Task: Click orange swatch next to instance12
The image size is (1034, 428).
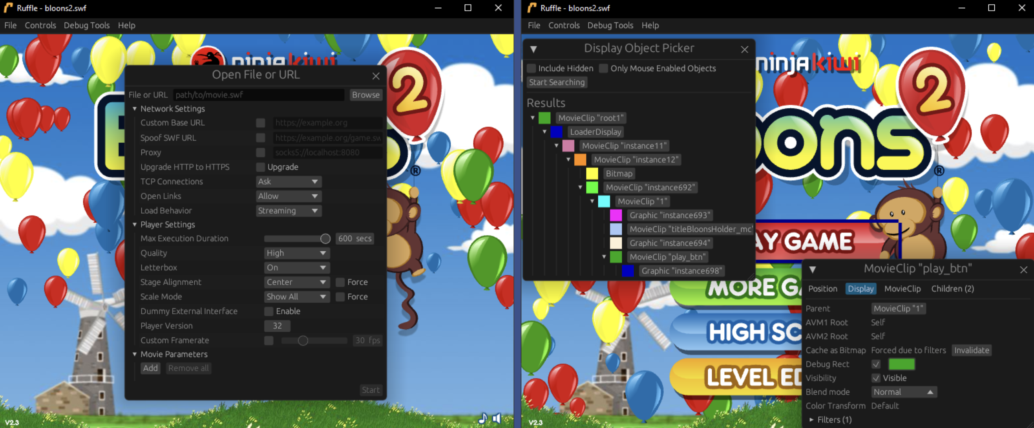Action: (580, 160)
